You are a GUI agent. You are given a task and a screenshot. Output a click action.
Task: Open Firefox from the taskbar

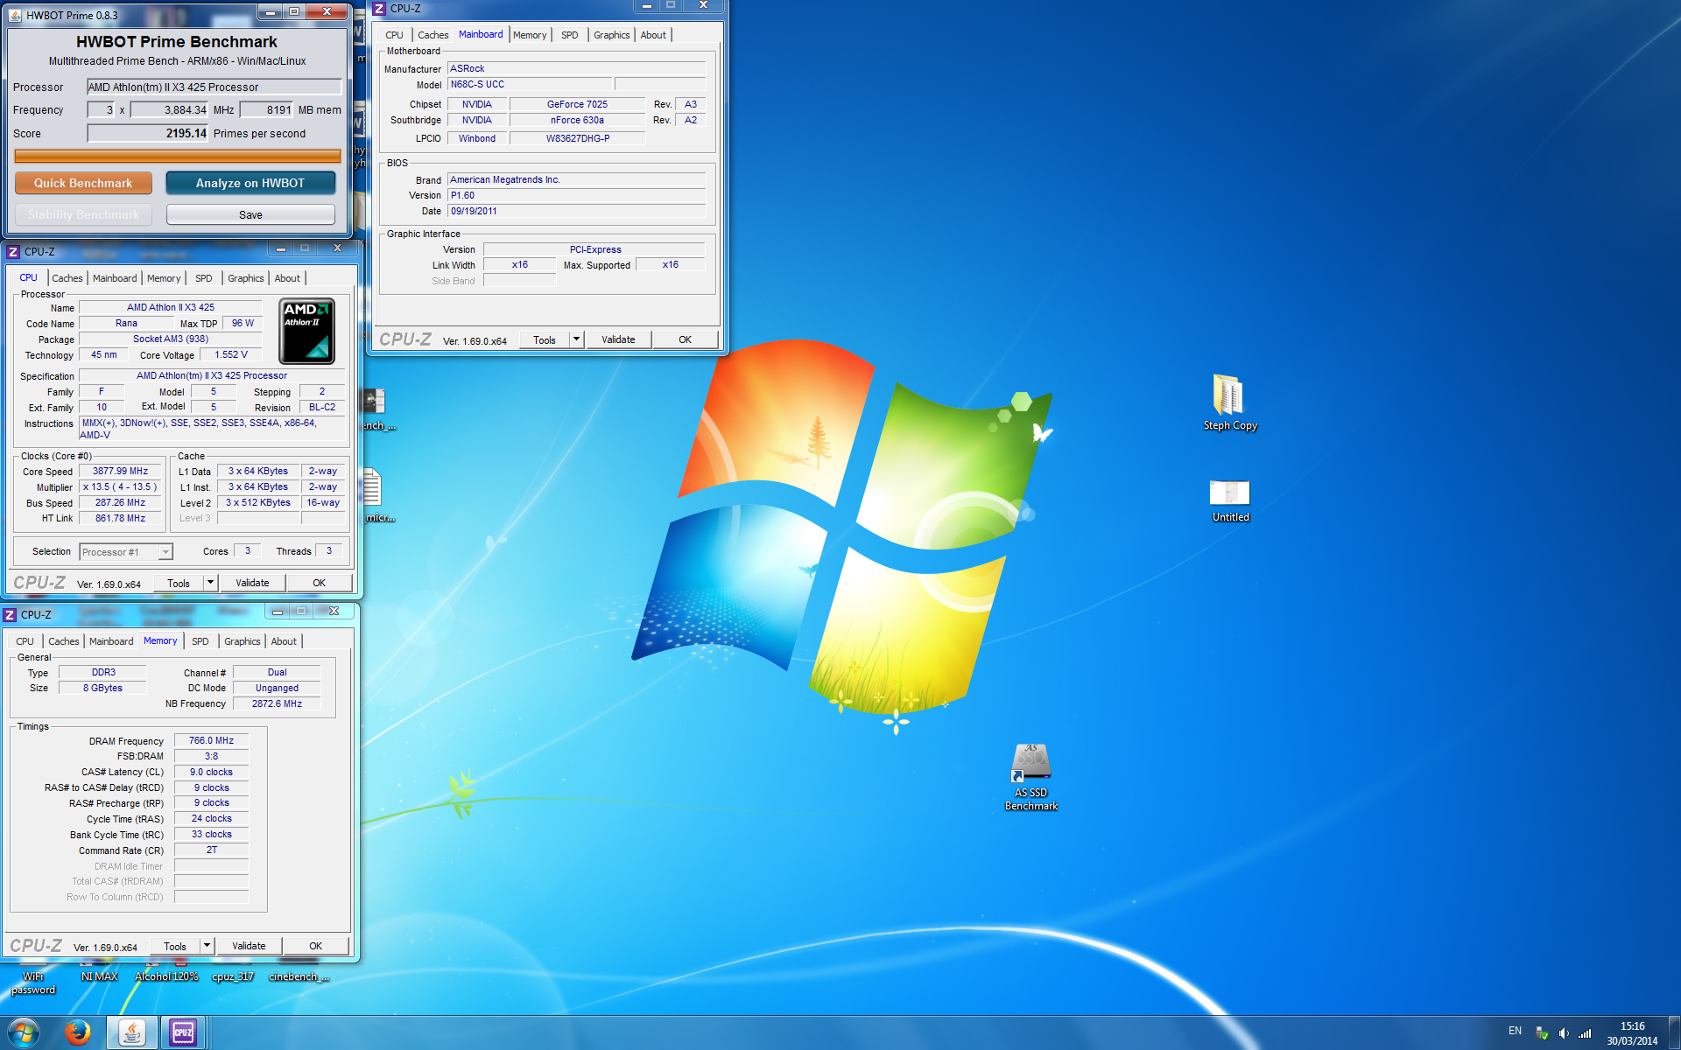click(78, 1032)
